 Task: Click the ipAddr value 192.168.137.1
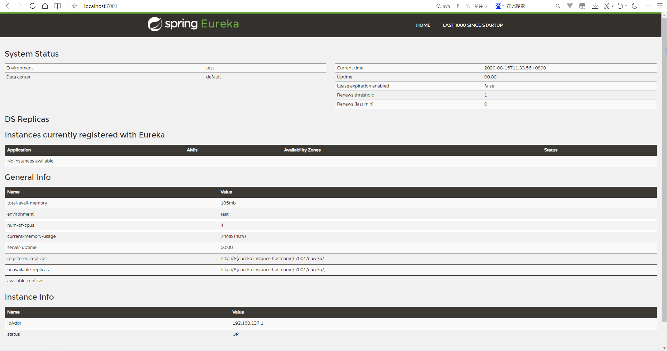248,323
